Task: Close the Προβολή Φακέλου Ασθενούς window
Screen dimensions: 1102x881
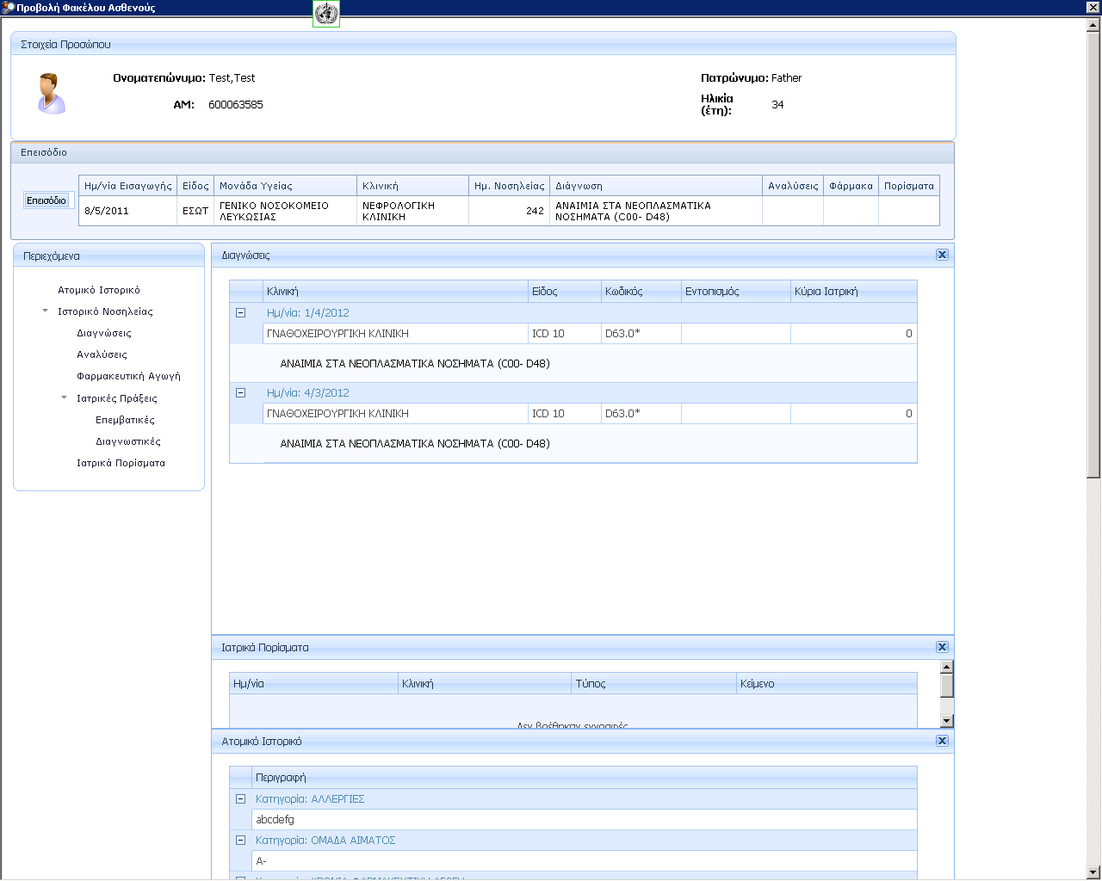Action: 1093,7
